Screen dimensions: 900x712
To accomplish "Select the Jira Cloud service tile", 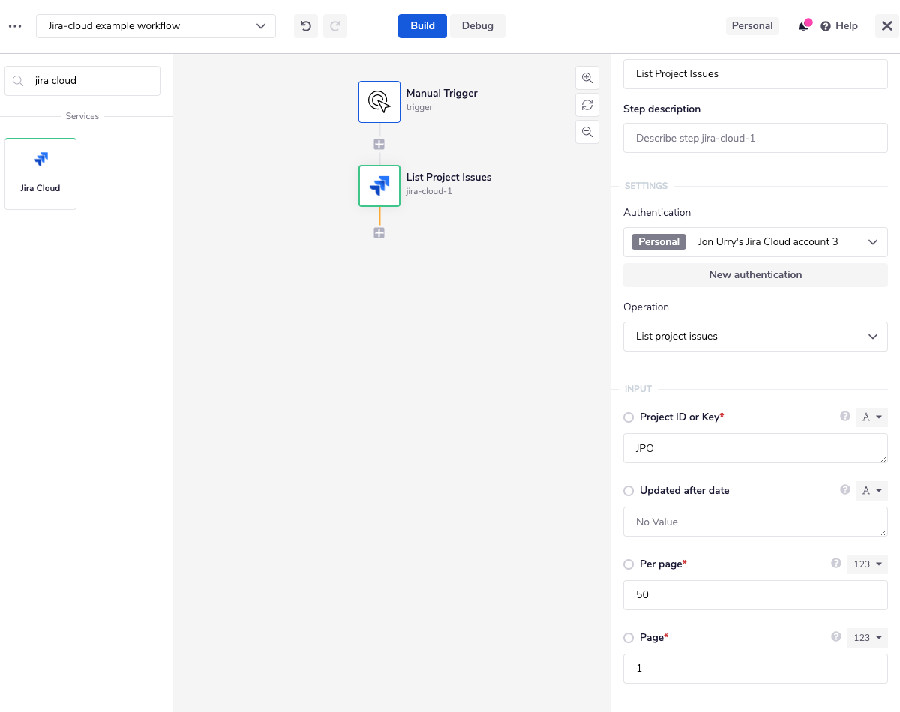I will [40, 173].
